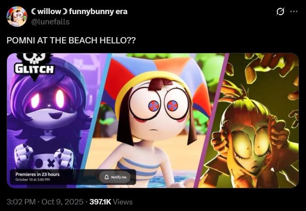306x211 pixels.
Task: Open willow's profile avatar picture
Action: (17, 16)
